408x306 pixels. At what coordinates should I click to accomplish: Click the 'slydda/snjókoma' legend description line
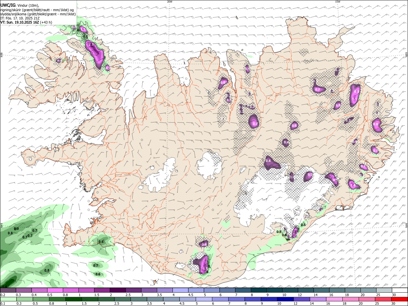[x=38, y=14]
